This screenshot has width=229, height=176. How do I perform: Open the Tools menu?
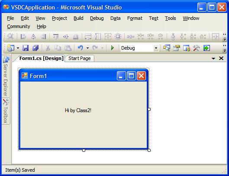click(171, 18)
